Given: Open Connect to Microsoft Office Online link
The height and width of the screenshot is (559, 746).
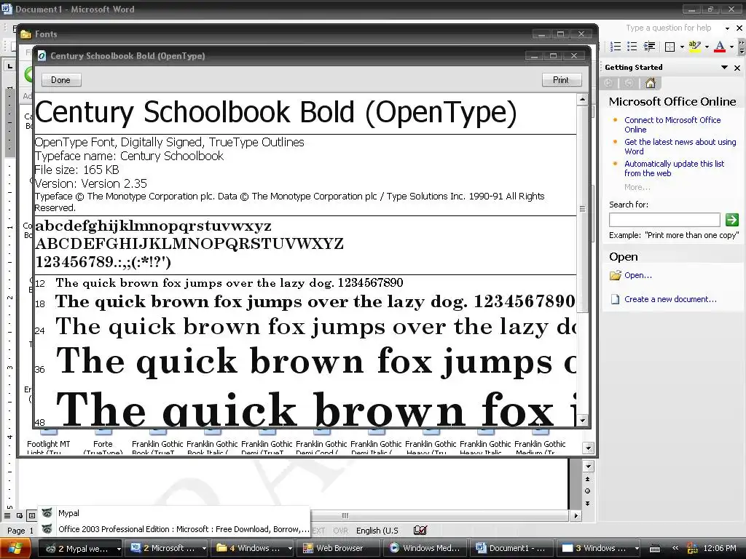Looking at the screenshot, I should (672, 124).
